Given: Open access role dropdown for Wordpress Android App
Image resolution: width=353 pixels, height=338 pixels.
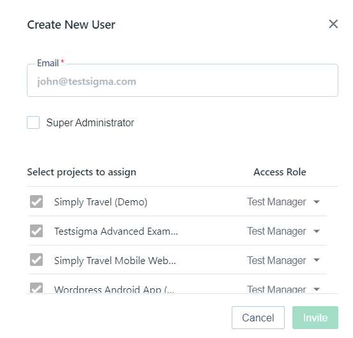Looking at the screenshot, I should [x=283, y=289].
